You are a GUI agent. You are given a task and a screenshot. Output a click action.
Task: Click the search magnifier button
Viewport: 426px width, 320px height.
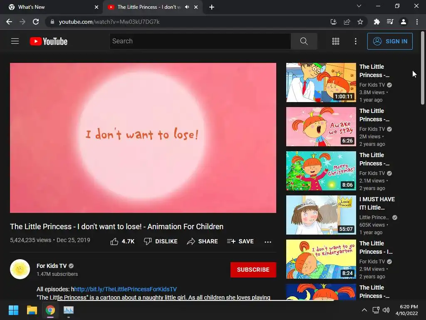[304, 41]
